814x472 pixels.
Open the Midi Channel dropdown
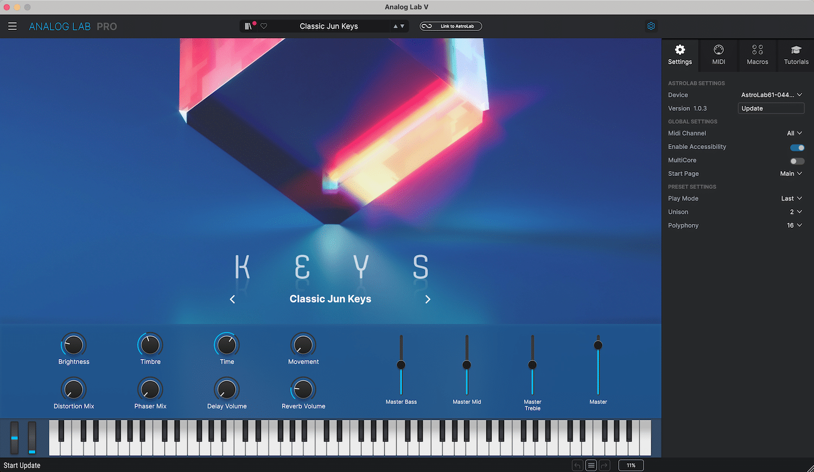(794, 133)
